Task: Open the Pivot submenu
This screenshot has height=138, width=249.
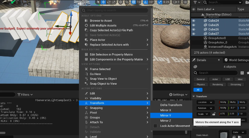Action: coord(115,113)
